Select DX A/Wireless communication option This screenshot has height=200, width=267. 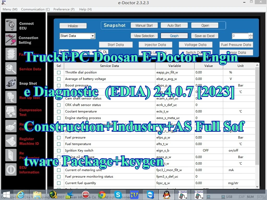[x=74, y=51]
